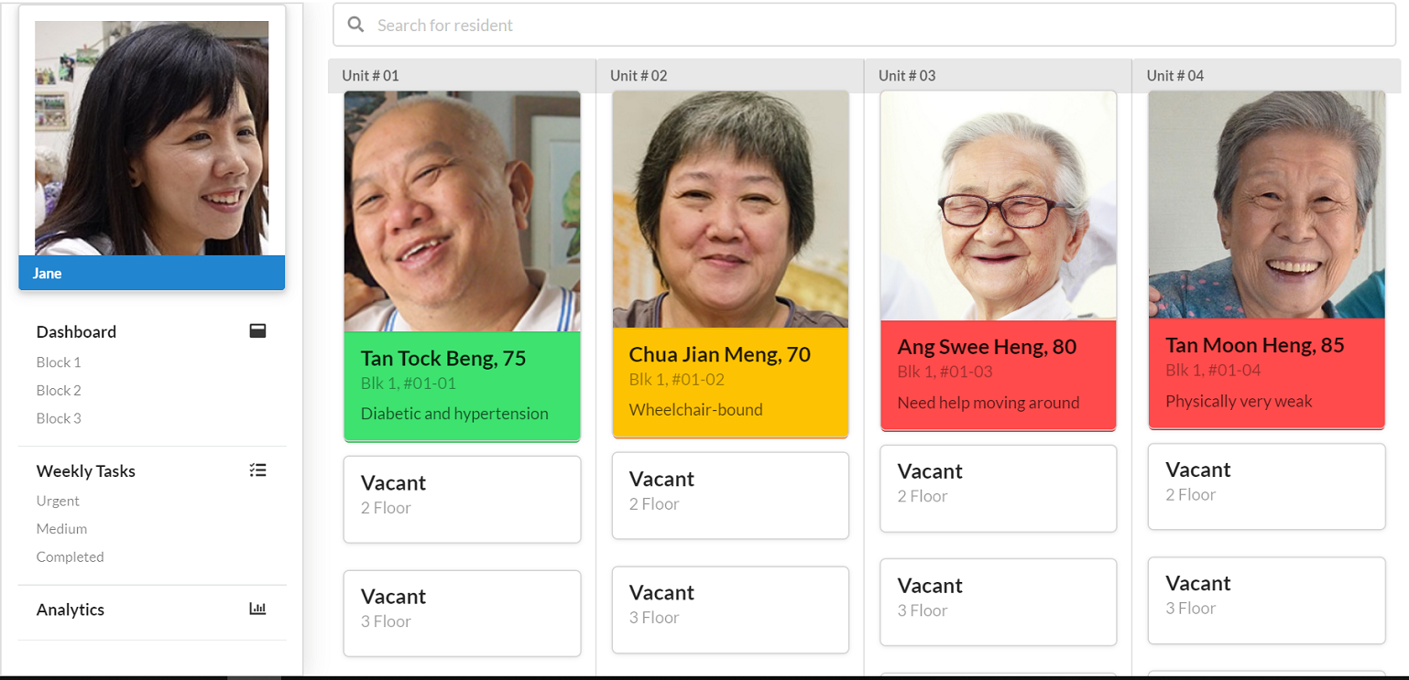This screenshot has width=1409, height=680.
Task: Open the Dashboard section
Action: pos(76,331)
